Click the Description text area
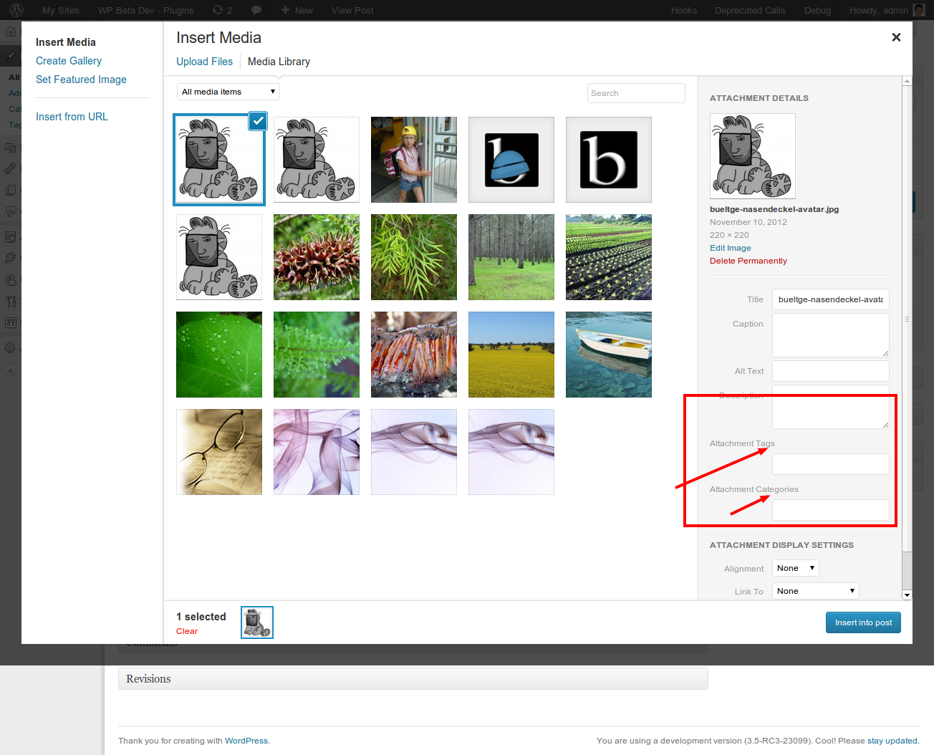 [831, 407]
